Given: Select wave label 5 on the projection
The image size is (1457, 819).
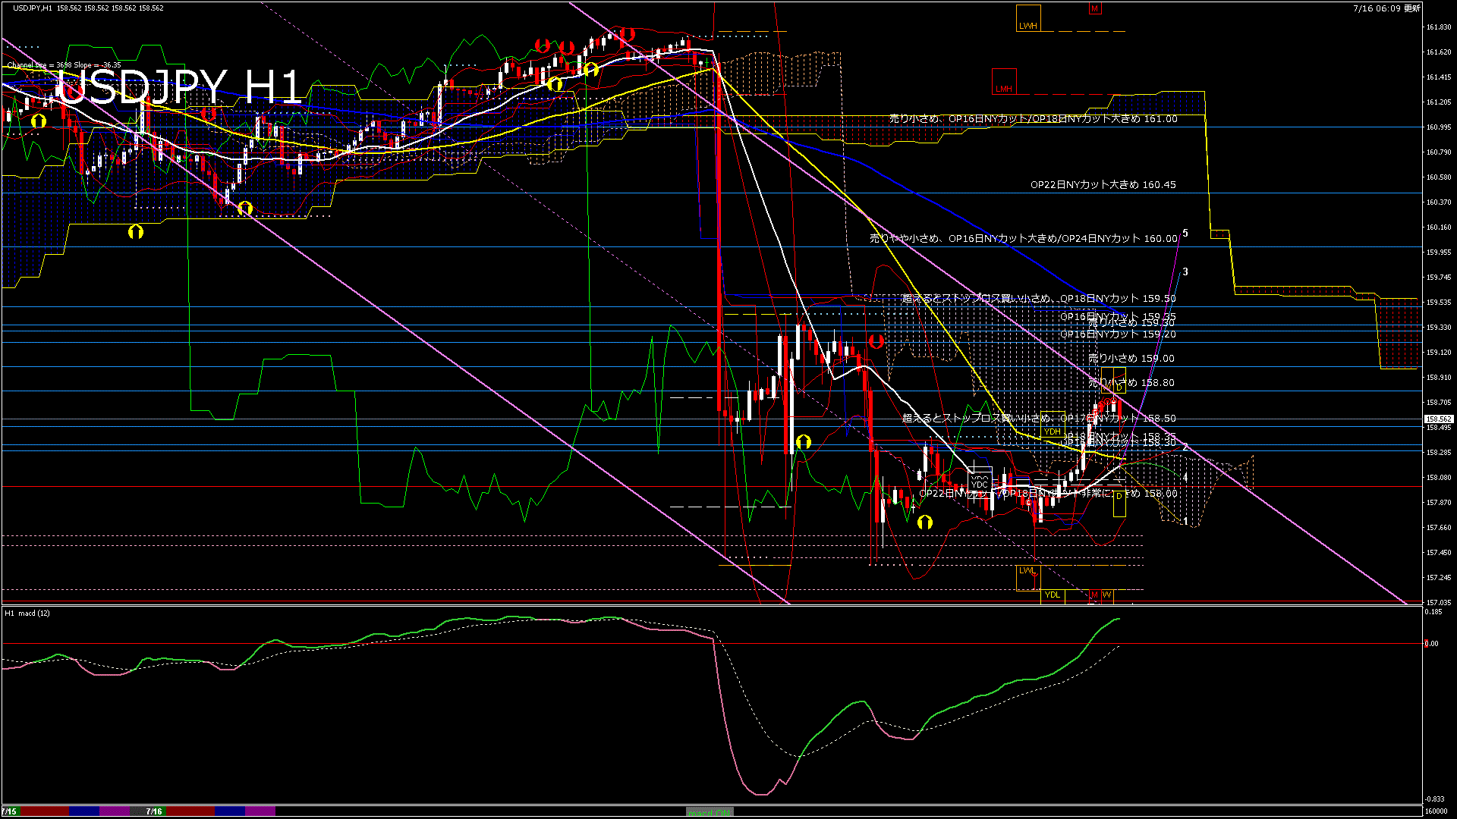Looking at the screenshot, I should click(x=1185, y=234).
